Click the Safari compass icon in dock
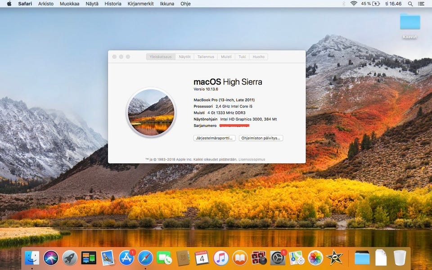Image resolution: width=432 pixels, height=270 pixels. point(145,258)
